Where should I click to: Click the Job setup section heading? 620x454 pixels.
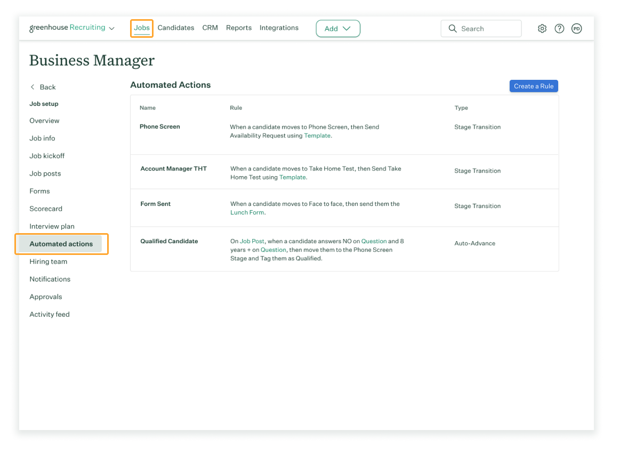44,104
